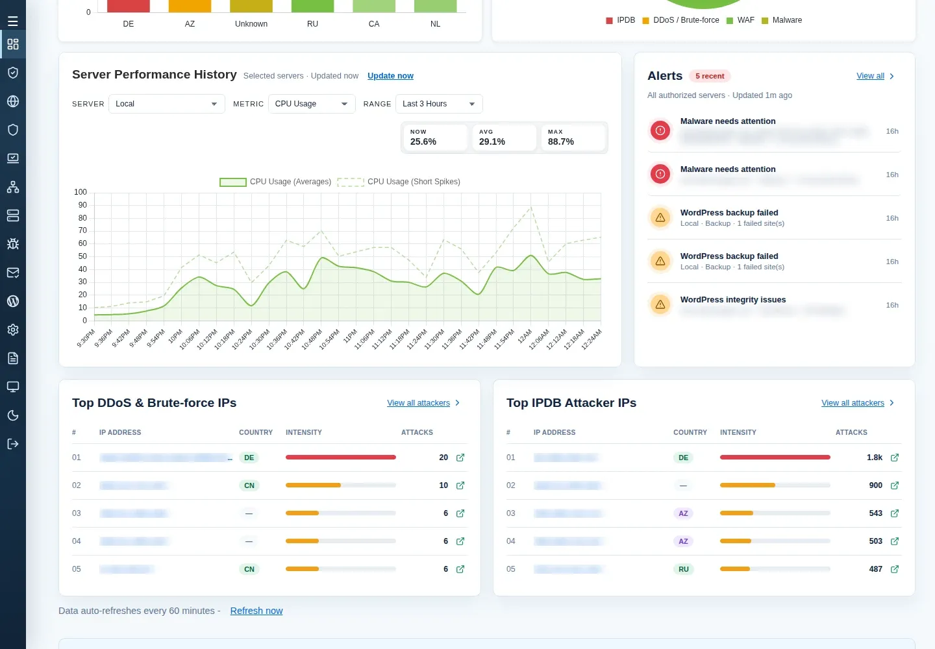This screenshot has width=935, height=649.
Task: Click the 5 recent alerts badge
Action: pos(710,76)
